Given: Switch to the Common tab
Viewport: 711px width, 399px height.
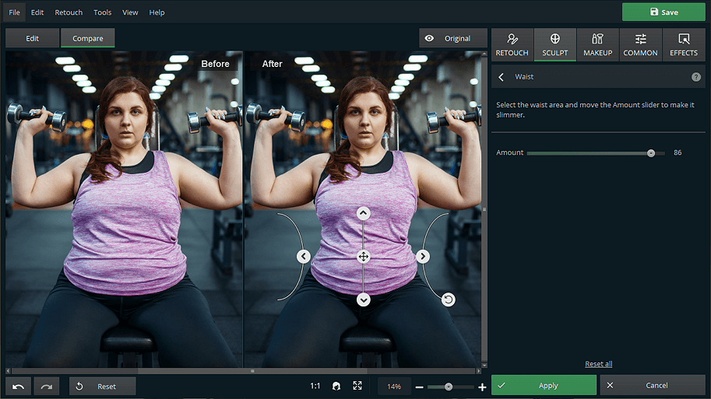Looking at the screenshot, I should tap(640, 44).
